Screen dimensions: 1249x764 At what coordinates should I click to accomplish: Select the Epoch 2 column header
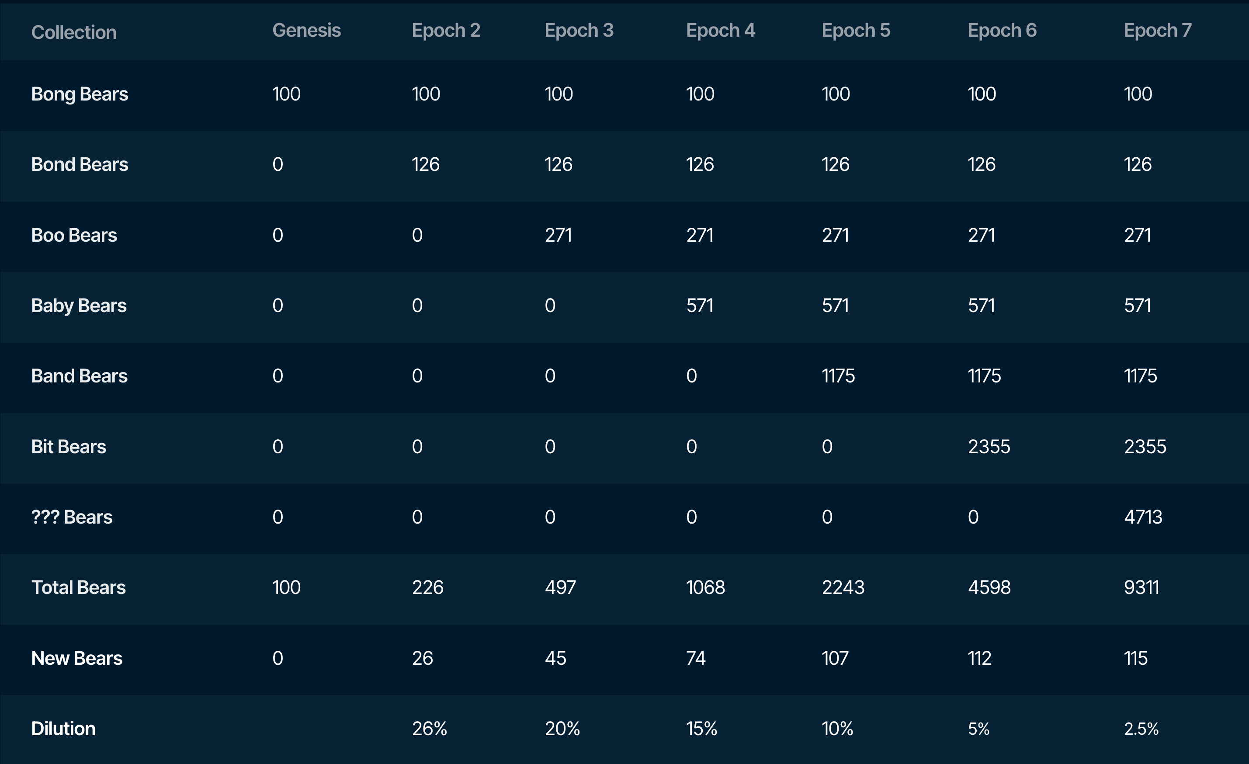(x=446, y=31)
